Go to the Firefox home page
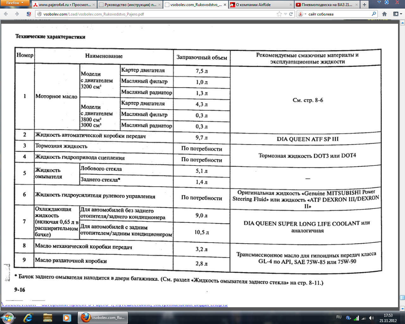Image resolution: width=405 pixels, height=324 pixels. 384,14
